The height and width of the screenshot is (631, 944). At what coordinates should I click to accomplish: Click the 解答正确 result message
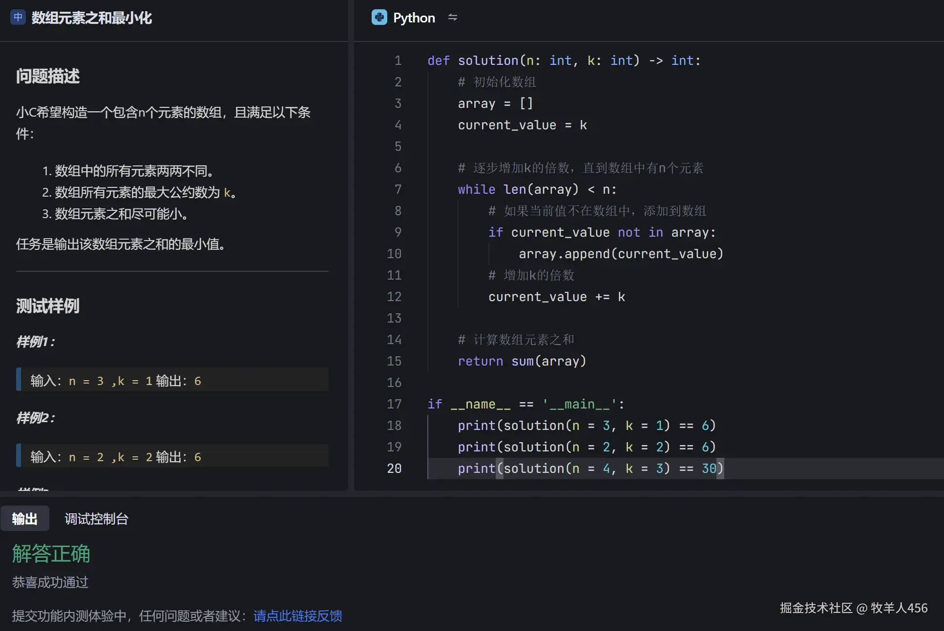pyautogui.click(x=51, y=554)
